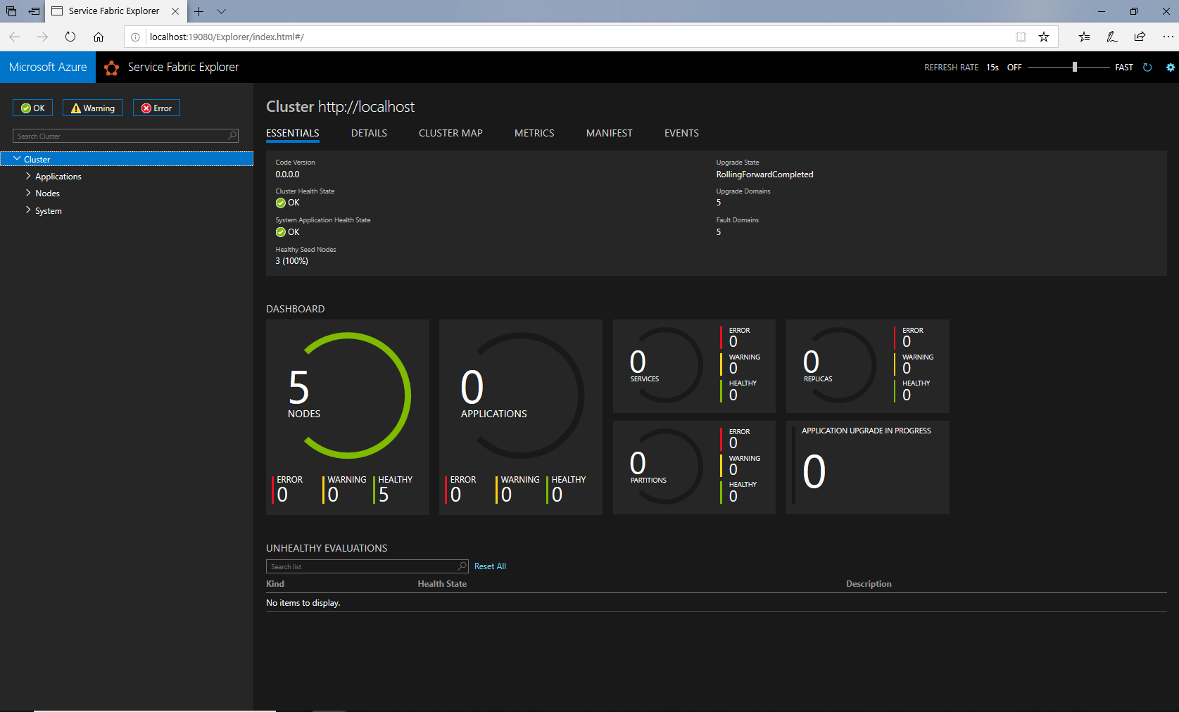Click the search icon in Search list

point(462,566)
